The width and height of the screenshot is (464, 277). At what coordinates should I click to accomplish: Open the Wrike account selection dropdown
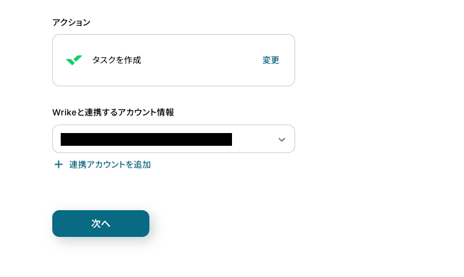(173, 139)
